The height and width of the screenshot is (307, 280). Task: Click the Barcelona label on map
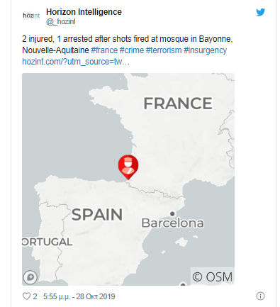172,223
